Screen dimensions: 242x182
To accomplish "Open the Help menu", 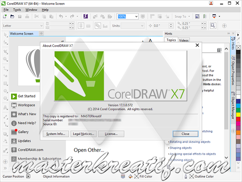I will click(45, 10).
